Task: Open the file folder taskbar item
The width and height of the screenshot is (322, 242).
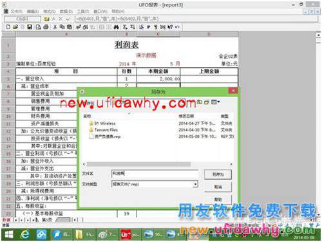Action: click(x=84, y=234)
